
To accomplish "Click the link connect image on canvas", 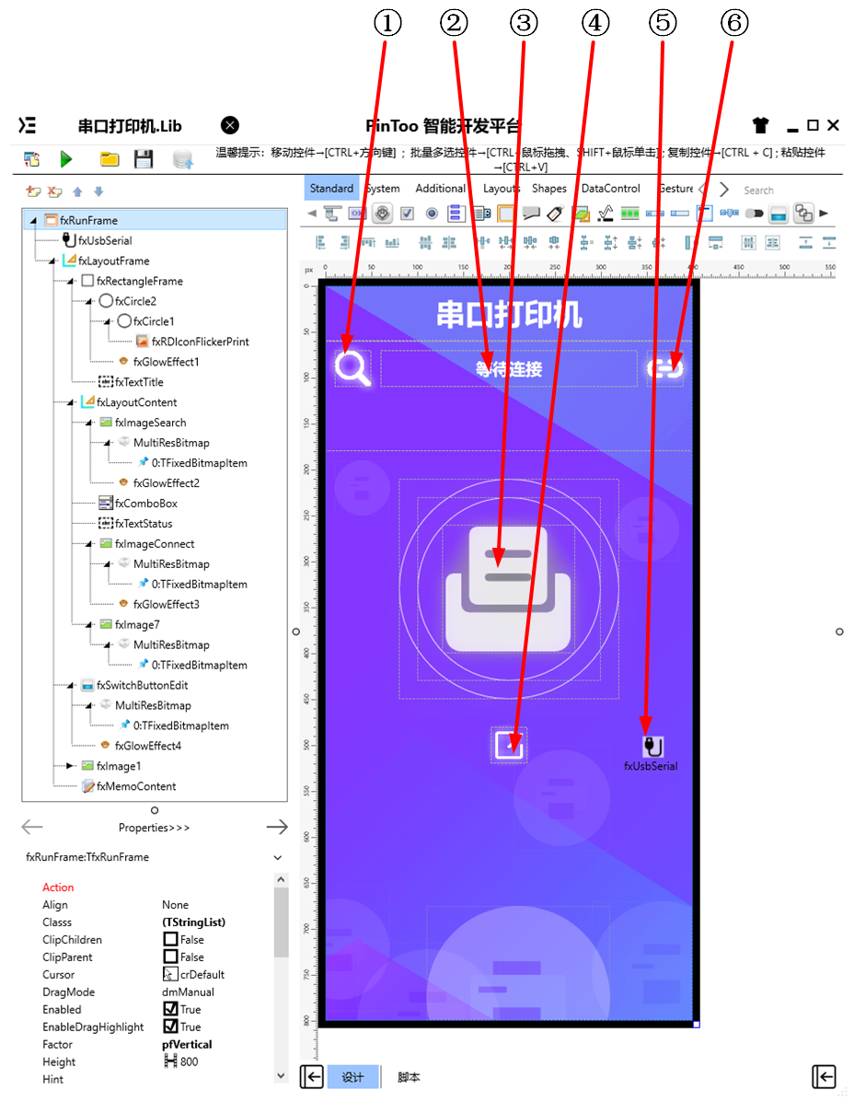I will [x=665, y=367].
